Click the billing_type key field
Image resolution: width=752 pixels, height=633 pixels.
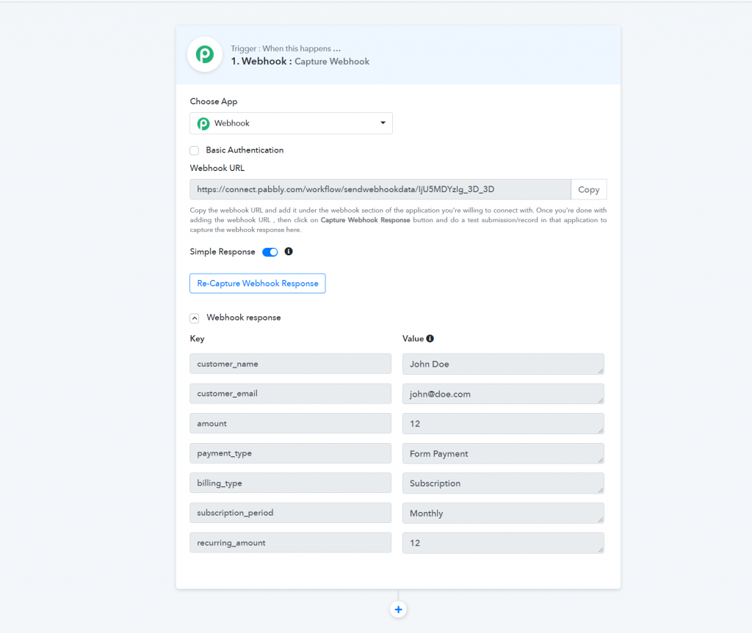point(291,483)
